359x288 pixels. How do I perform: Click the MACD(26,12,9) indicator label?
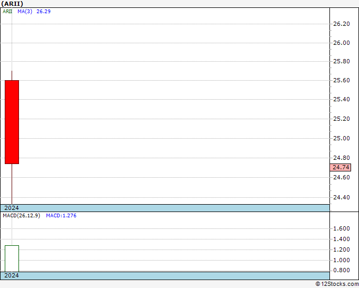click(21, 216)
